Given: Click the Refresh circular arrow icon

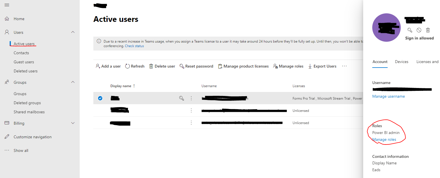Looking at the screenshot, I should [x=128, y=66].
